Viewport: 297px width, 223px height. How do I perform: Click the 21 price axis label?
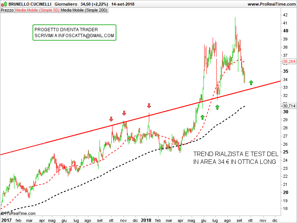pos(285,184)
